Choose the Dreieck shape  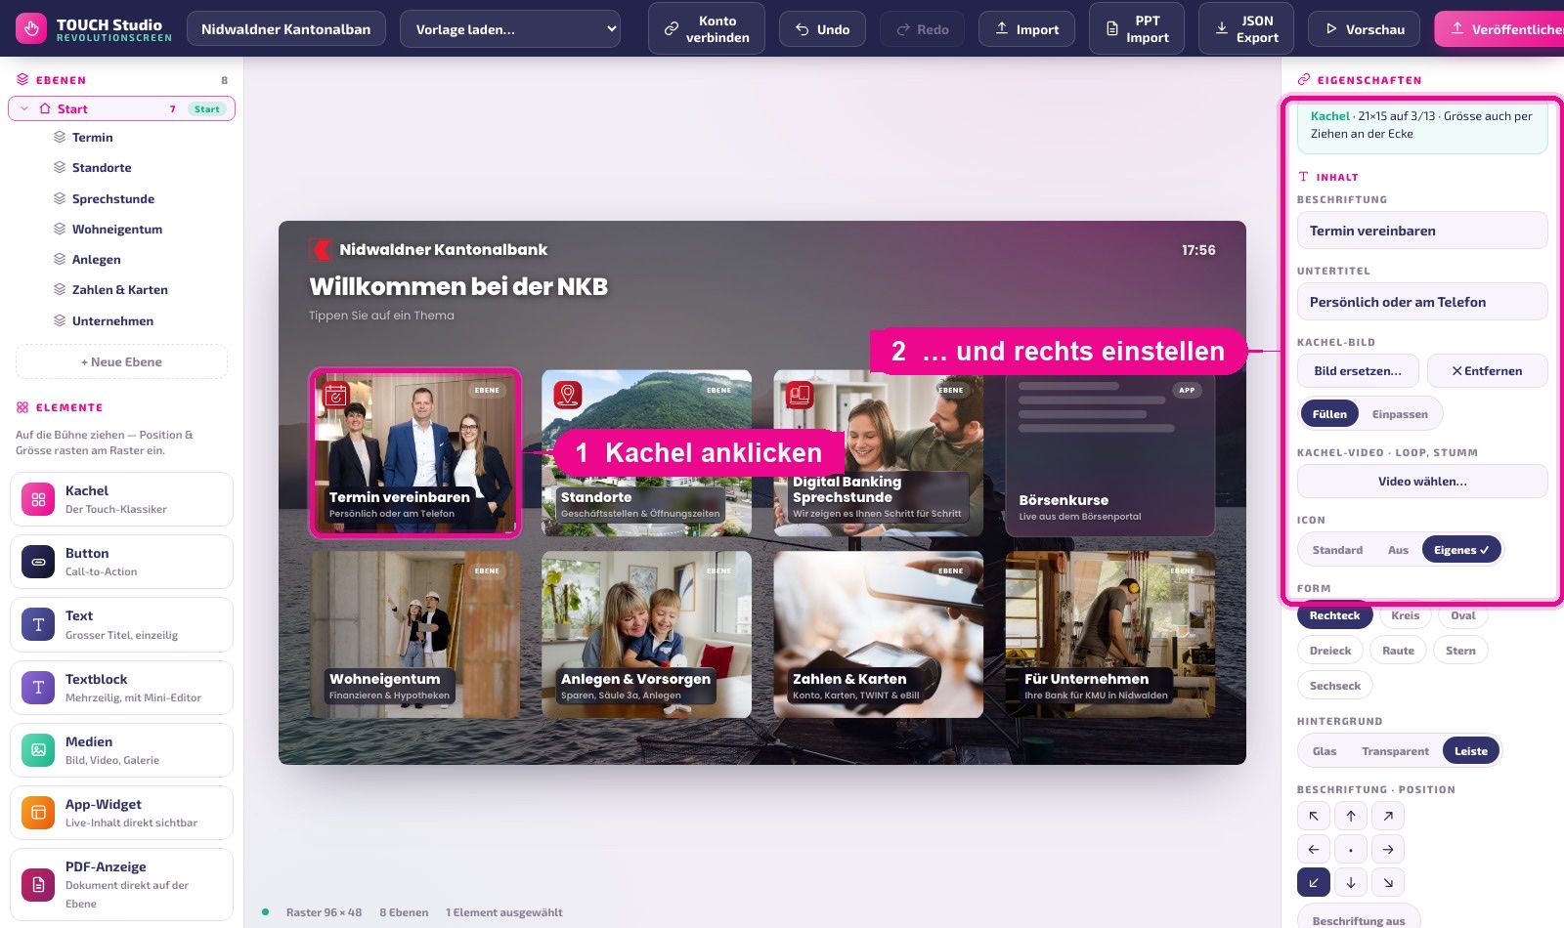pos(1329,651)
